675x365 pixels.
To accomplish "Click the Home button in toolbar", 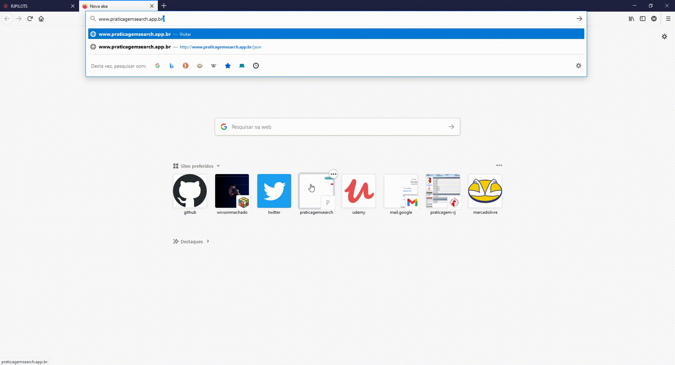I will click(41, 19).
